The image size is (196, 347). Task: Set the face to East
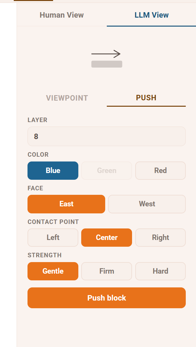click(x=66, y=204)
